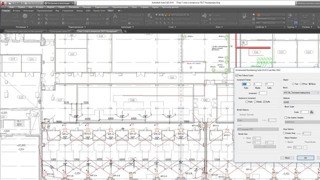Expand the Свойства ribbon panel
The width and height of the screenshot is (320, 180).
point(260,27)
